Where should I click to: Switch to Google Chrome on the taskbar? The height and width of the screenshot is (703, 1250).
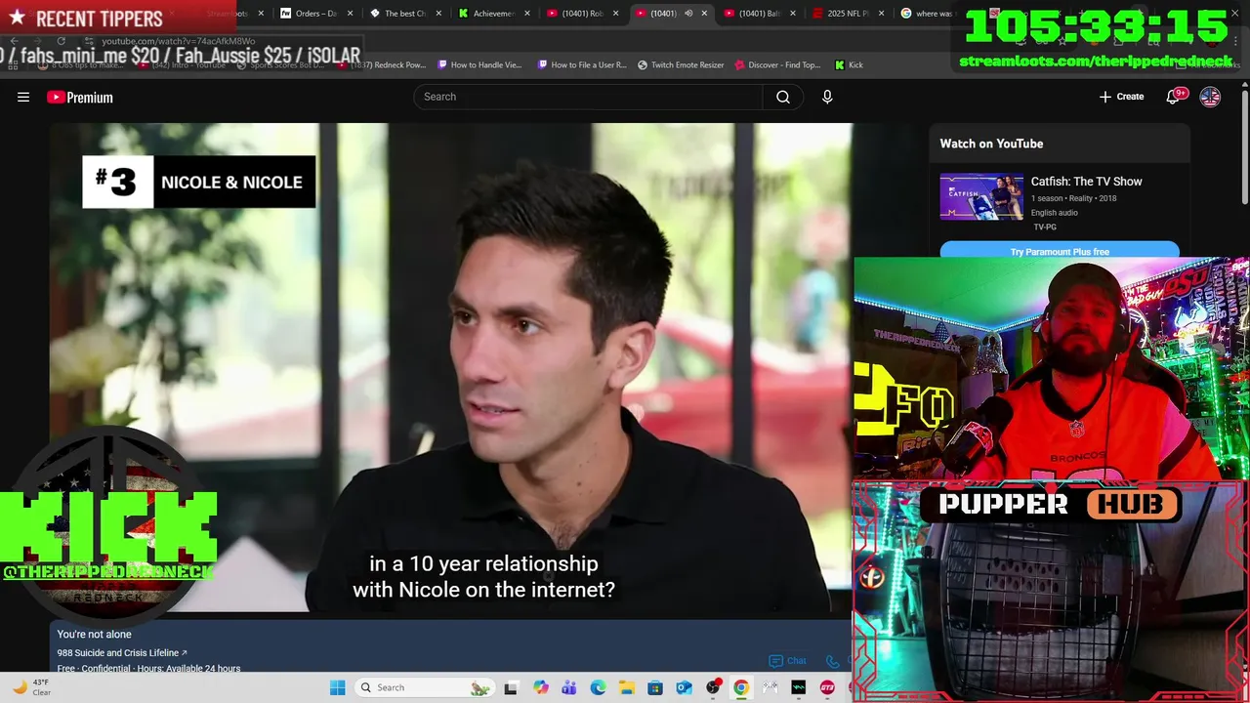click(x=741, y=687)
